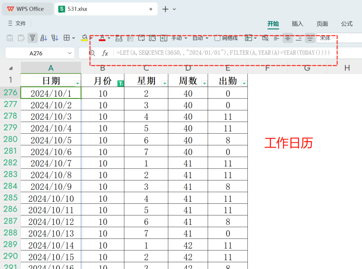Select column H header

pos(347,68)
